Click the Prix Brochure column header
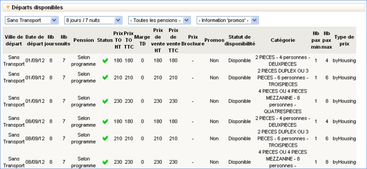Image resolution: width=367 pixels, height=169 pixels. tap(193, 40)
